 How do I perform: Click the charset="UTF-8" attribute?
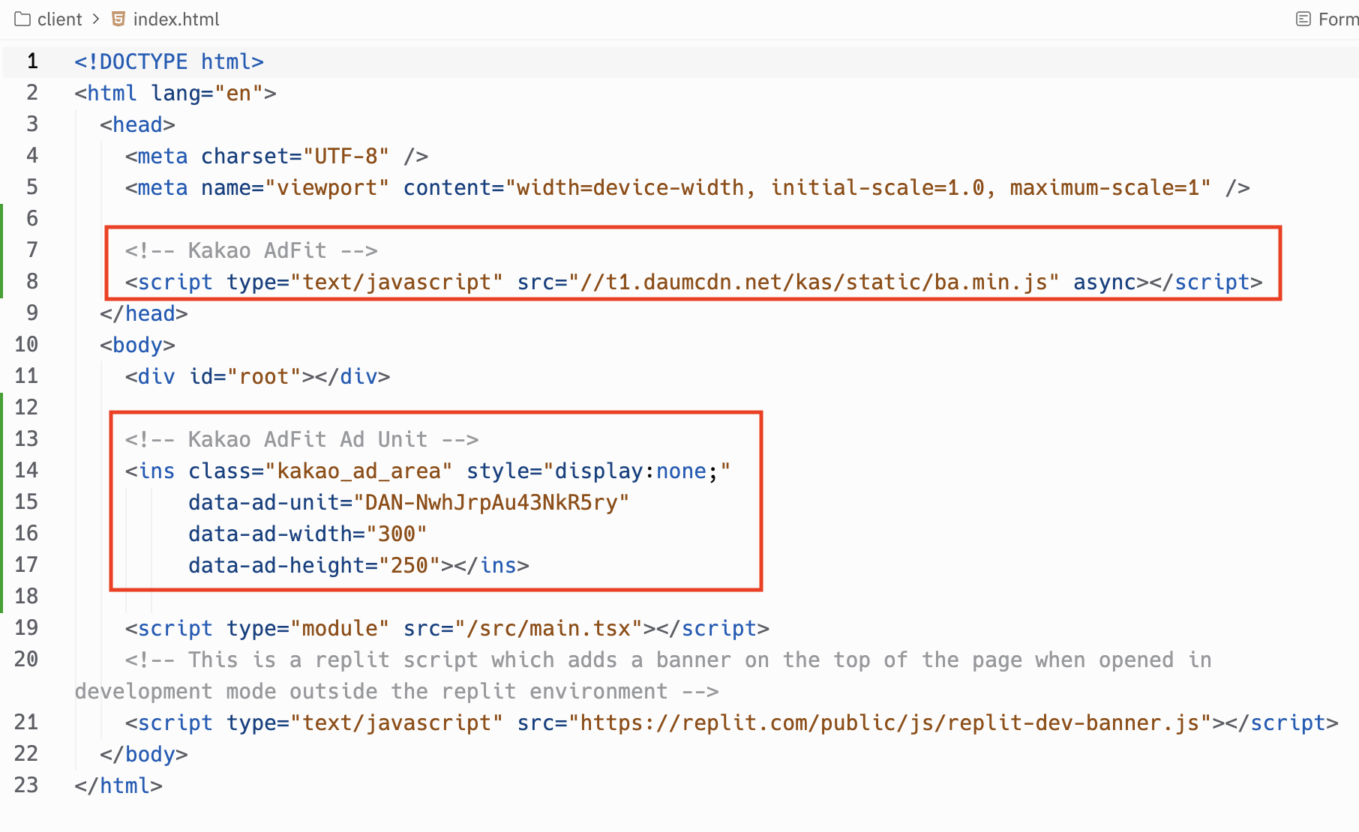click(x=295, y=156)
